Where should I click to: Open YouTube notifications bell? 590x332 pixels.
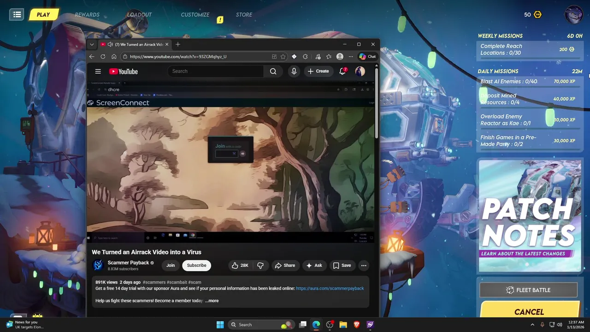click(x=342, y=71)
